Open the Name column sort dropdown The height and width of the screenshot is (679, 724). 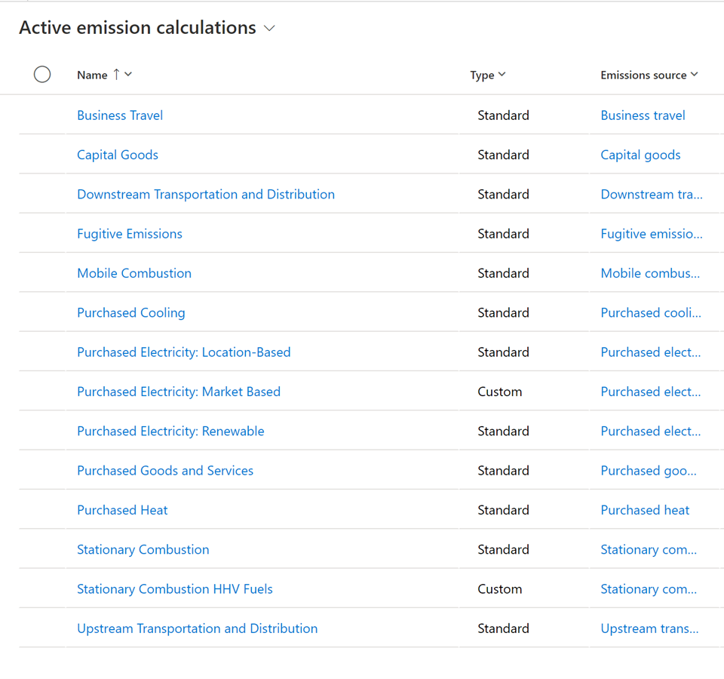pyautogui.click(x=128, y=75)
